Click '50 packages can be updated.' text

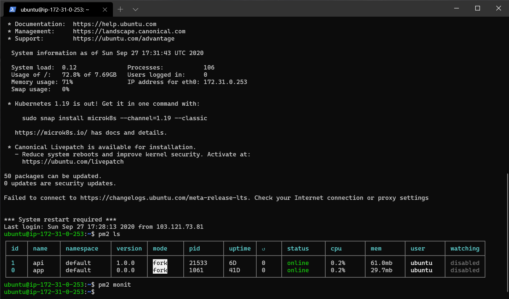point(53,176)
